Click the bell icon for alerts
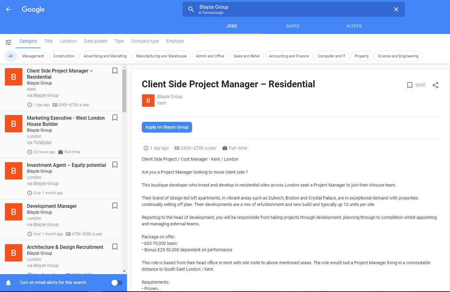 point(9,283)
